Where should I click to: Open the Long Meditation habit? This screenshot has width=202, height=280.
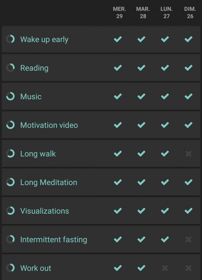[x=48, y=182]
